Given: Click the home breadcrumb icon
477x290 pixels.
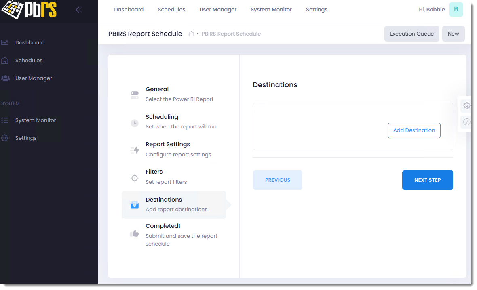Looking at the screenshot, I should click(x=192, y=34).
